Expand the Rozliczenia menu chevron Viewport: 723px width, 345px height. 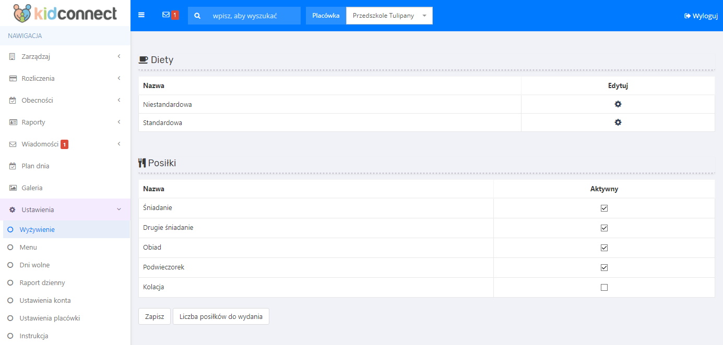119,78
